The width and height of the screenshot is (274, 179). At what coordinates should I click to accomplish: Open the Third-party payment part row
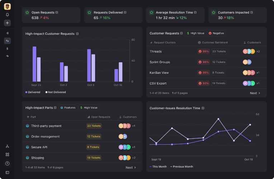[x=46, y=126]
